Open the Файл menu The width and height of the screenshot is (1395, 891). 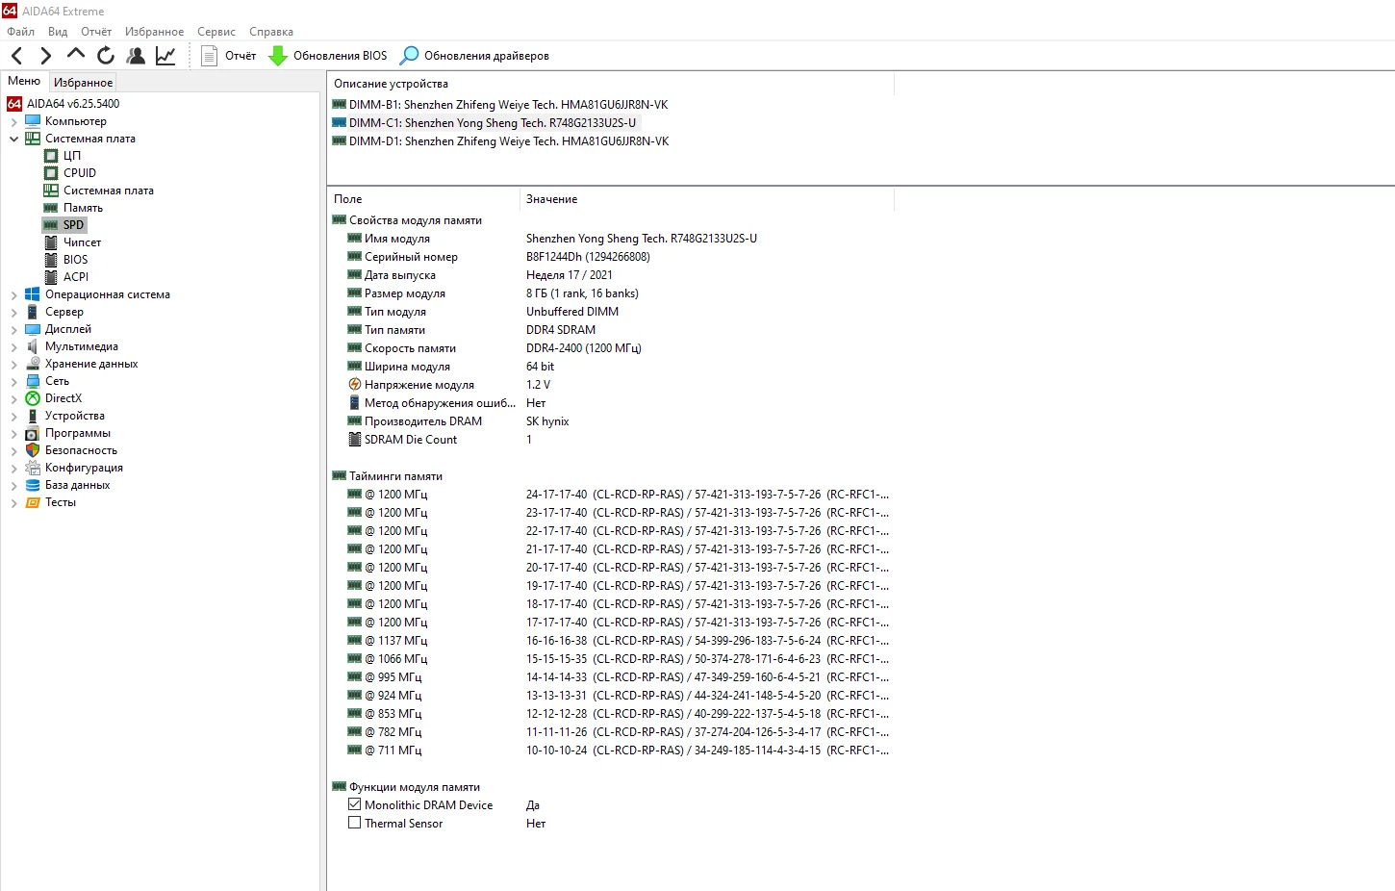[20, 32]
